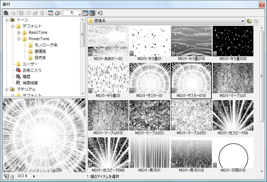Select the 感情系 folder in tree
Image resolution: width=267 pixels, height=182 pixels.
(40, 51)
